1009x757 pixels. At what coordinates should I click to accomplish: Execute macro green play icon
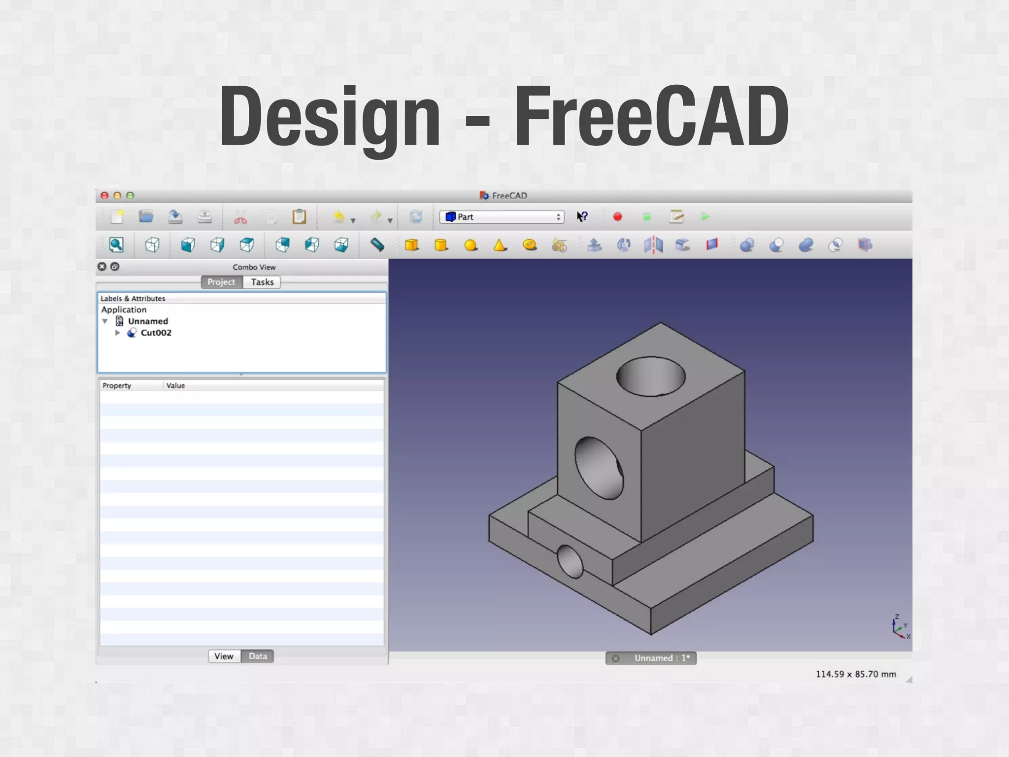[x=706, y=217]
